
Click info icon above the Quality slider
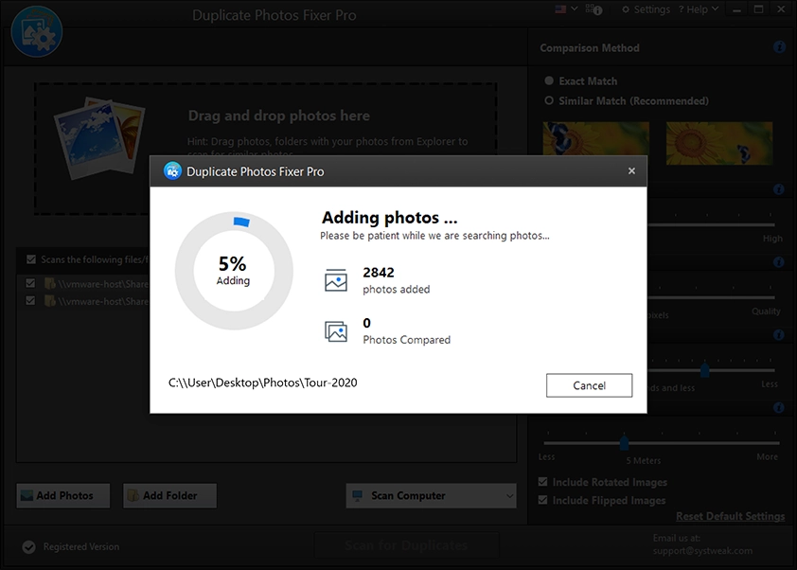(x=778, y=262)
